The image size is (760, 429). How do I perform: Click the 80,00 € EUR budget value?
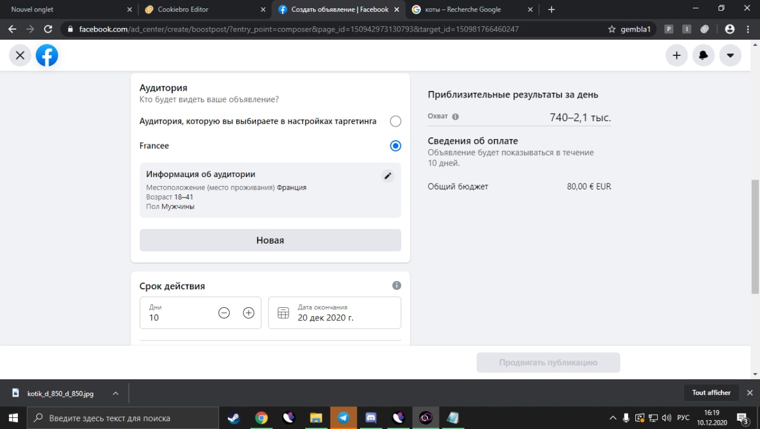(589, 187)
